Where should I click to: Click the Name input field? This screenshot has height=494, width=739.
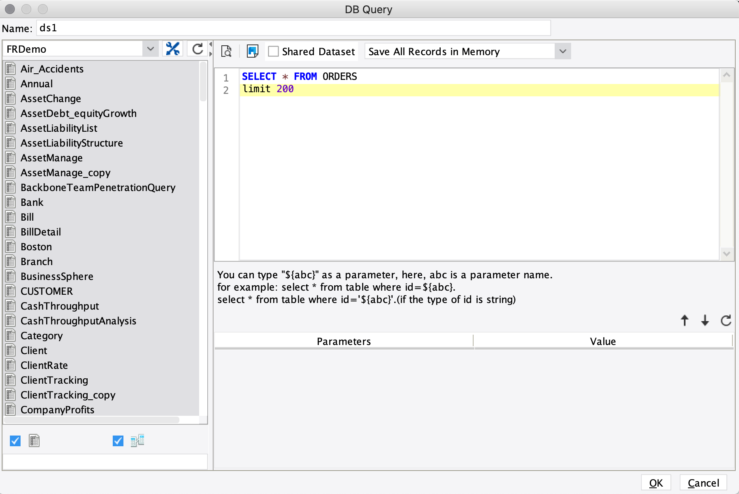pos(293,28)
